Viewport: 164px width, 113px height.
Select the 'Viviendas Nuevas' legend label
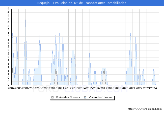coord(68,97)
